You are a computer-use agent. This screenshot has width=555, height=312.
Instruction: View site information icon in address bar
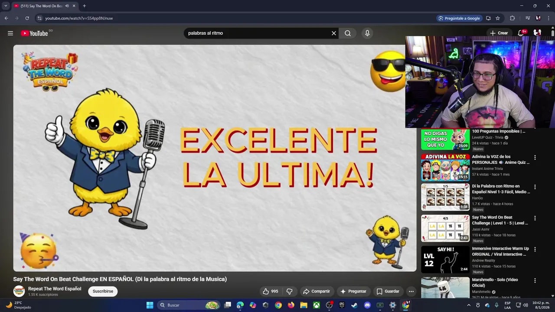click(x=39, y=18)
